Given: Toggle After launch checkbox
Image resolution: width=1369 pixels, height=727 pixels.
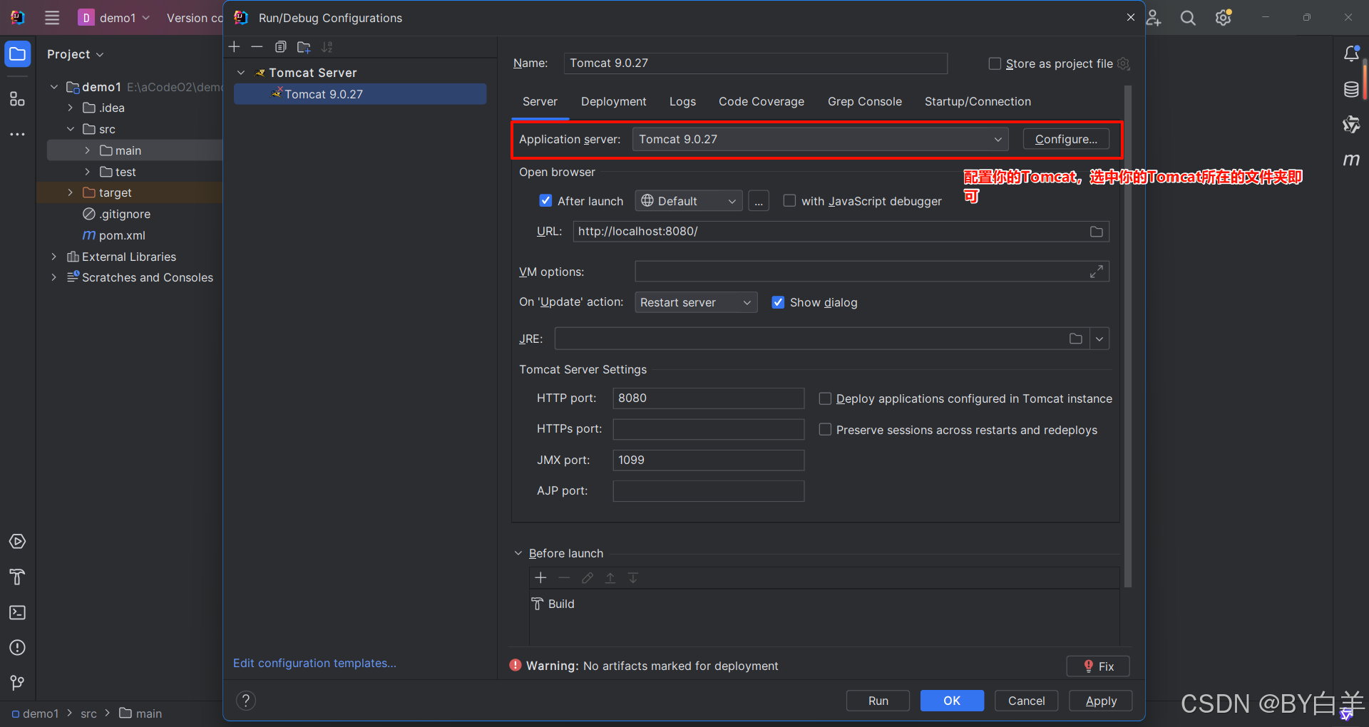Looking at the screenshot, I should tap(545, 201).
